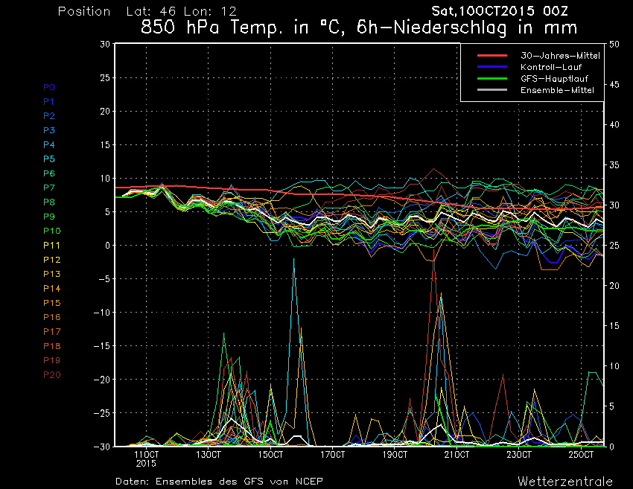
Task: Click the P0 ensemble member label
Action: [49, 87]
